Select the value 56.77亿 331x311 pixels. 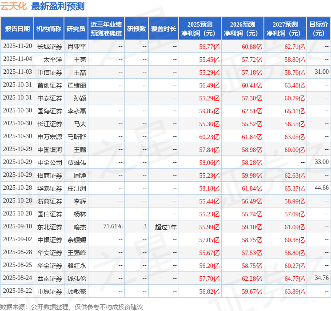(x=209, y=47)
